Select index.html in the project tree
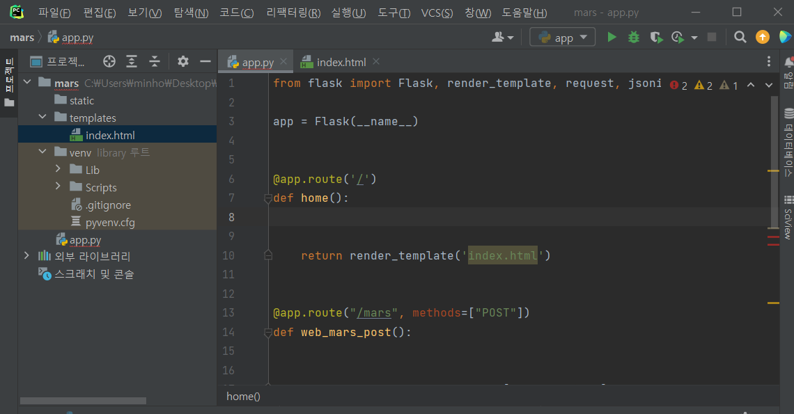794x414 pixels. click(117, 135)
